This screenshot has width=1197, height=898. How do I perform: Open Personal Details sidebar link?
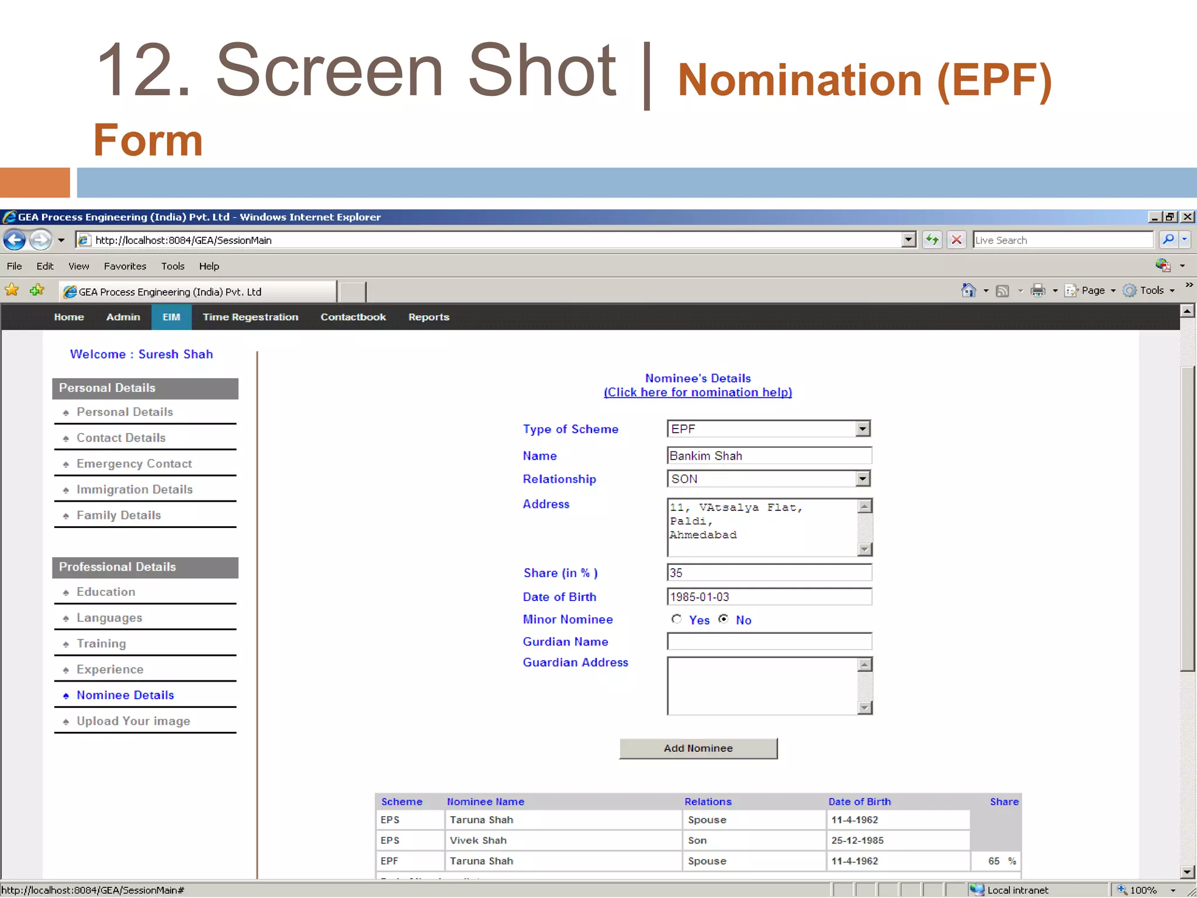pos(124,412)
